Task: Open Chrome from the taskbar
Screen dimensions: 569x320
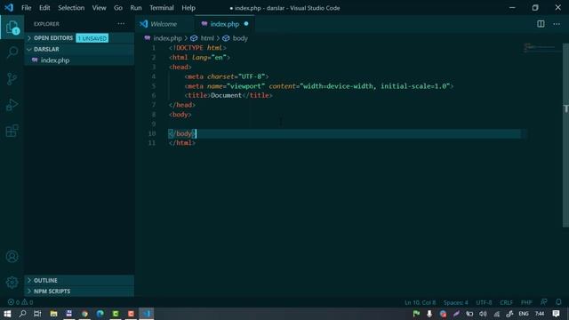Action: [84, 314]
